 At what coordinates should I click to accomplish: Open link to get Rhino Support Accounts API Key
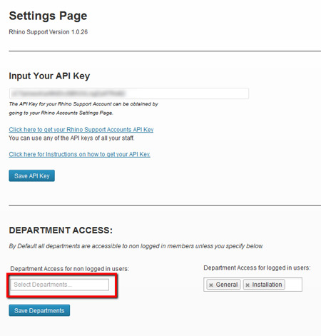[x=81, y=130]
